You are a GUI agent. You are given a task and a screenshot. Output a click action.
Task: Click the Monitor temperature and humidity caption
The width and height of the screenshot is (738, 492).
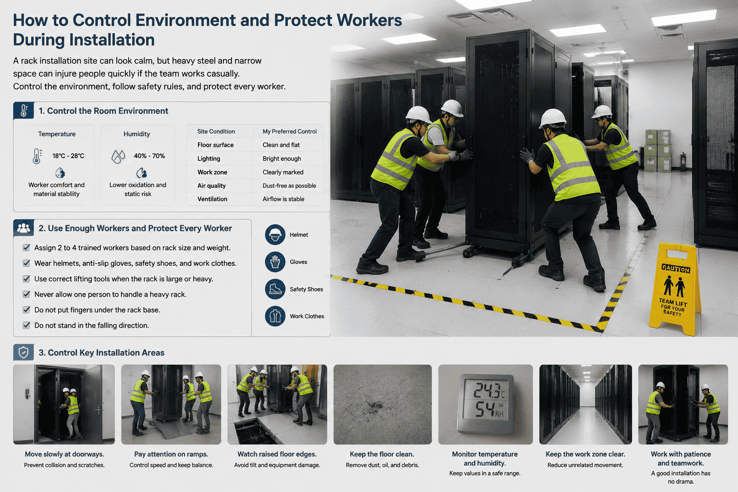pyautogui.click(x=485, y=458)
